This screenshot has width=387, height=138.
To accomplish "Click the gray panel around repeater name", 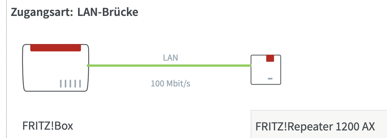I will (319, 124).
